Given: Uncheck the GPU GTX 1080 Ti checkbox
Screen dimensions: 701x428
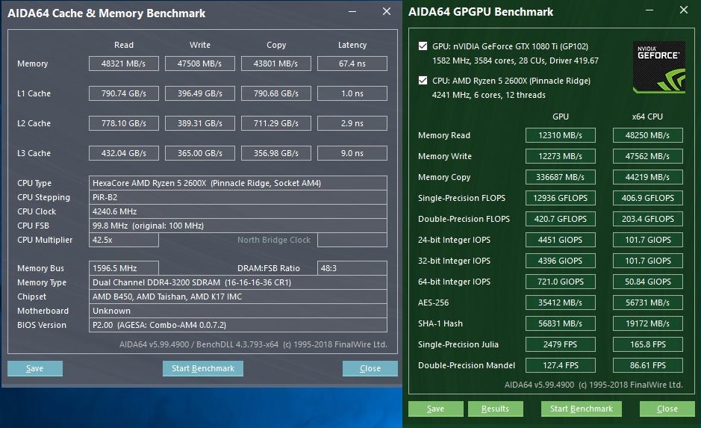Looking at the screenshot, I should pos(423,46).
